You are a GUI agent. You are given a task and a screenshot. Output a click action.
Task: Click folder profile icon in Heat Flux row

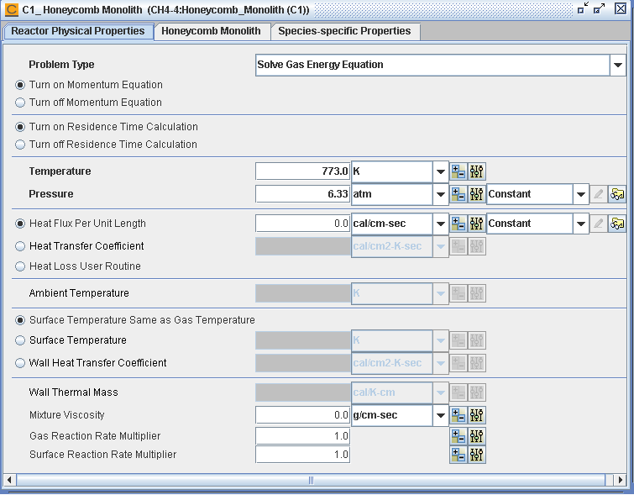pos(617,224)
